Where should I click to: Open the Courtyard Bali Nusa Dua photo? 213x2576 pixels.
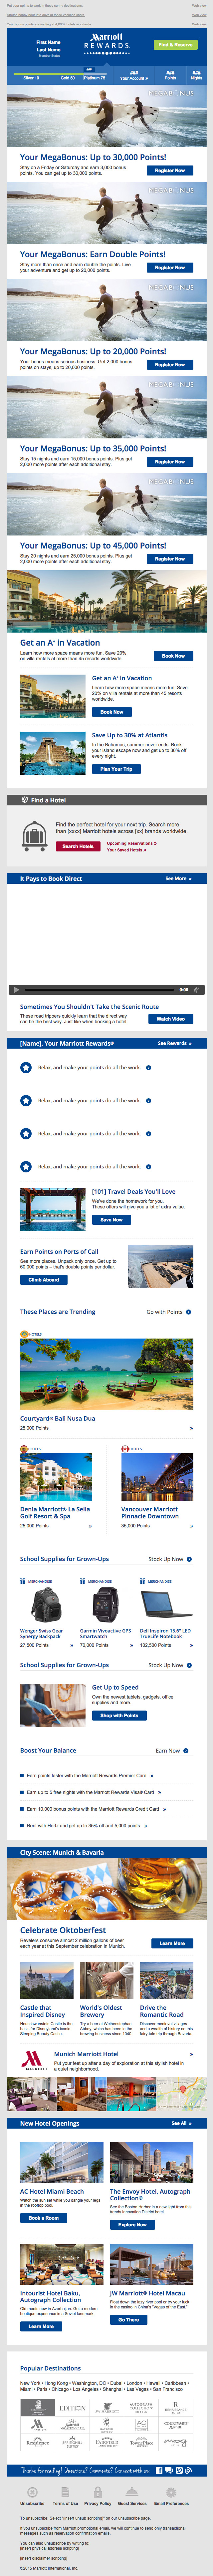coord(106,1373)
